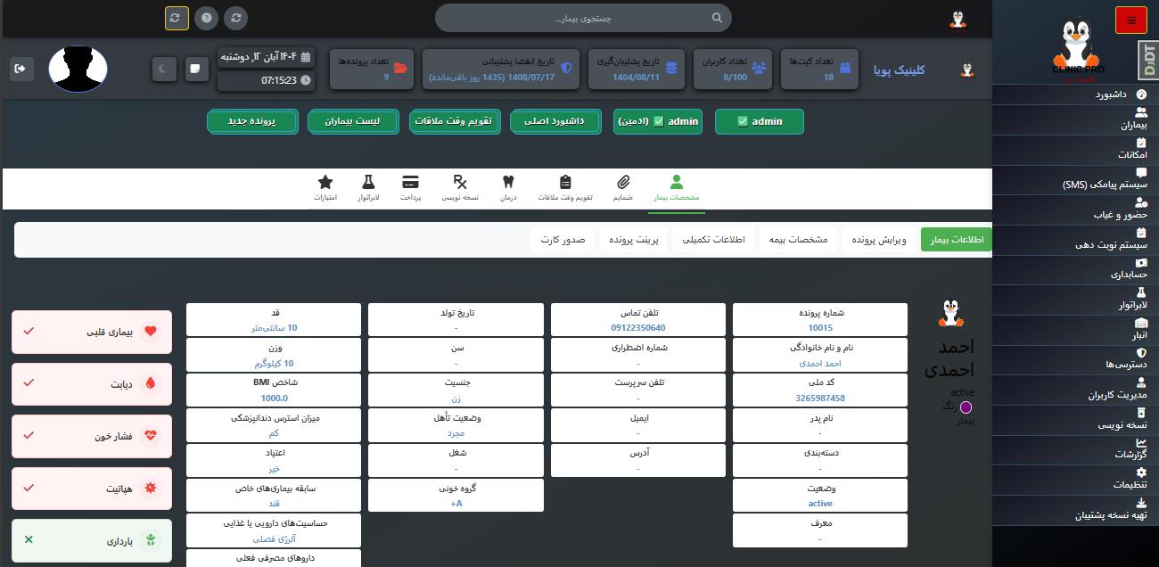Viewport: 1159px width, 567px height.
Task: Select the ویرایش پرونده sub-tab
Action: point(878,240)
